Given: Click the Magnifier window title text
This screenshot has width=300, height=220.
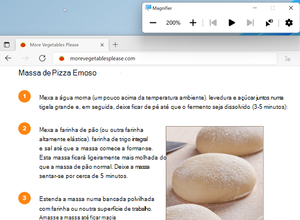Looking at the screenshot, I should pos(162,8).
